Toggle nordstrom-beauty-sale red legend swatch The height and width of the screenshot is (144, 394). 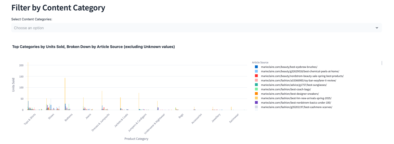pos(256,76)
